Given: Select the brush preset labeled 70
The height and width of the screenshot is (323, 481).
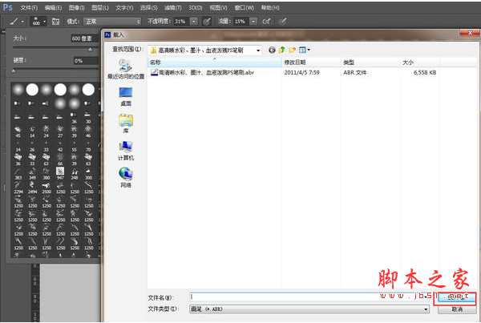Looking at the screenshot, I should coord(88,145).
